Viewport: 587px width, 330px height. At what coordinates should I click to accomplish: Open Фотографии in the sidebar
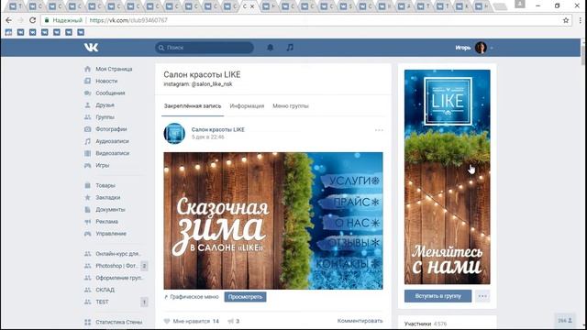[111, 128]
